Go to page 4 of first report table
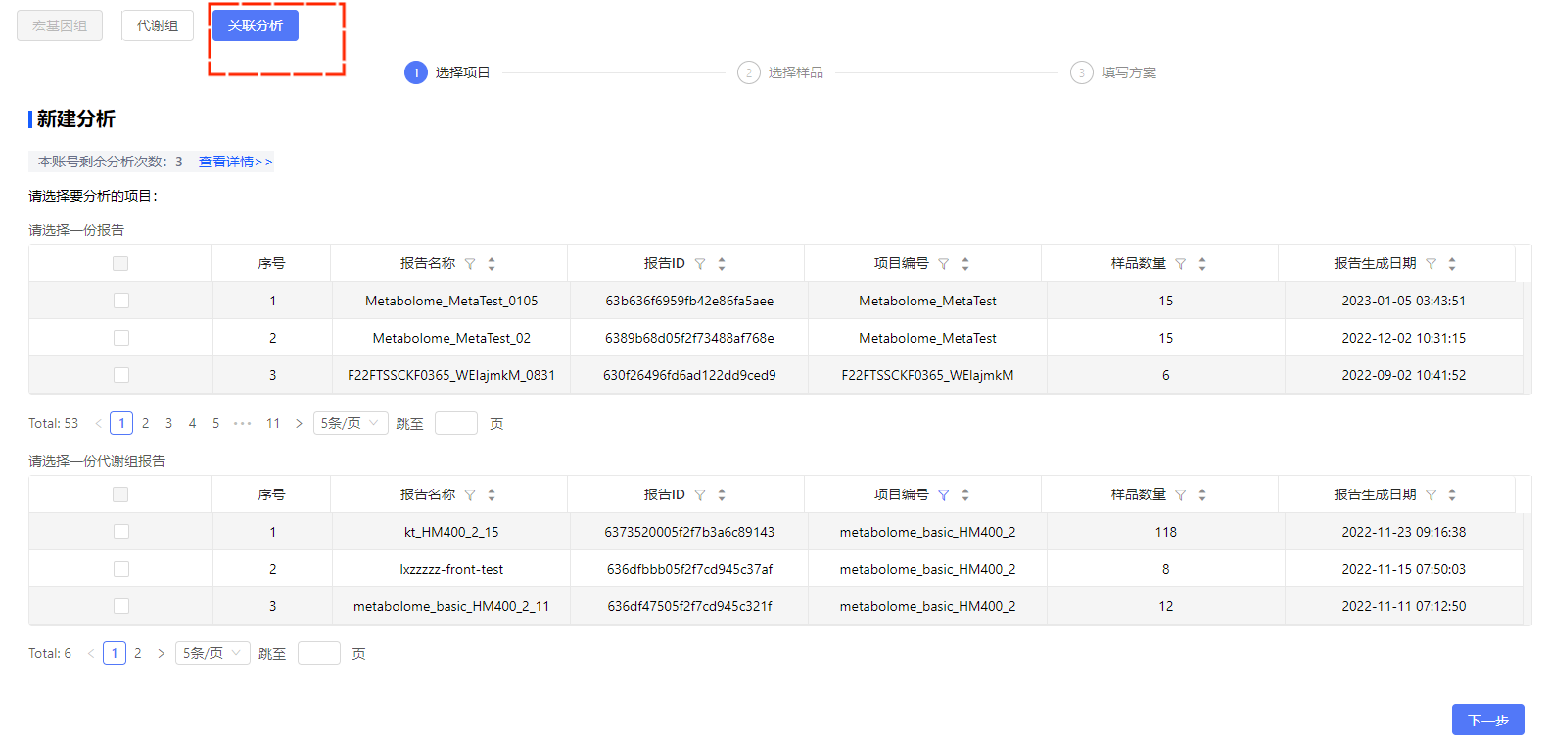Screen dimensions: 1549x747 [192, 424]
